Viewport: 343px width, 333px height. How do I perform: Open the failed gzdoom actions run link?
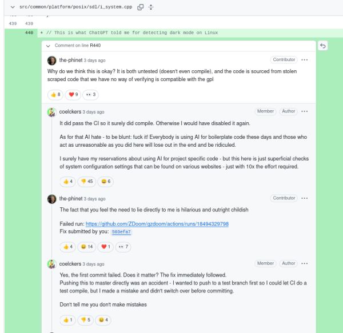[157, 224]
